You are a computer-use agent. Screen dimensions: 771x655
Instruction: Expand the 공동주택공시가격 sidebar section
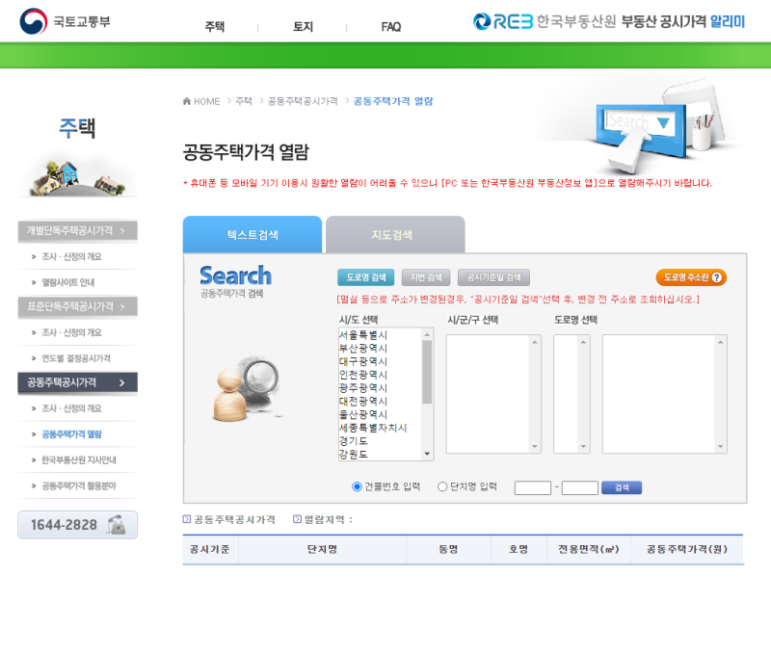pyautogui.click(x=78, y=382)
